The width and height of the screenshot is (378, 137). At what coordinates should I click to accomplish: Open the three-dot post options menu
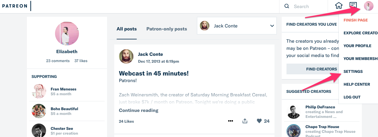[x=230, y=121]
